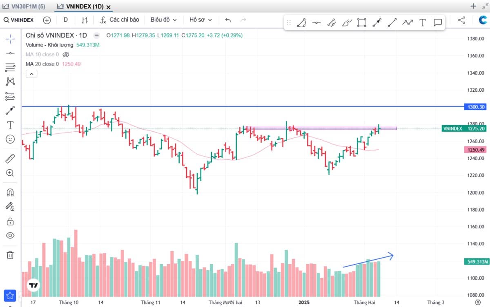Select rectangle shape in floating drawing toolbar
Image resolution: width=490 pixels, height=307 pixels.
pyautogui.click(x=361, y=23)
